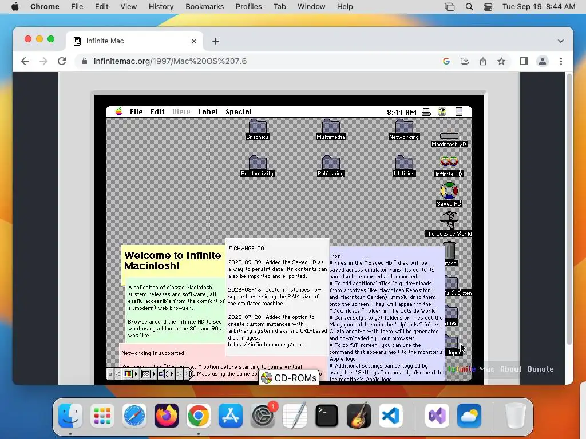Open the CD-ROMs drawer
586x439 pixels.
(x=289, y=378)
